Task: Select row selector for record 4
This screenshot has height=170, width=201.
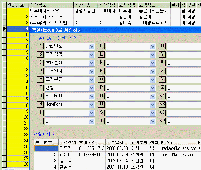Action: (5, 29)
